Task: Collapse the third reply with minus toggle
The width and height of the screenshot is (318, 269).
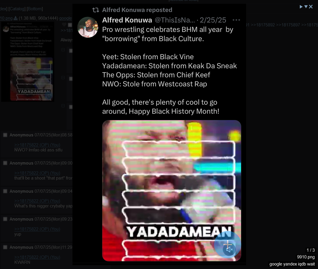Action: (x=63, y=106)
